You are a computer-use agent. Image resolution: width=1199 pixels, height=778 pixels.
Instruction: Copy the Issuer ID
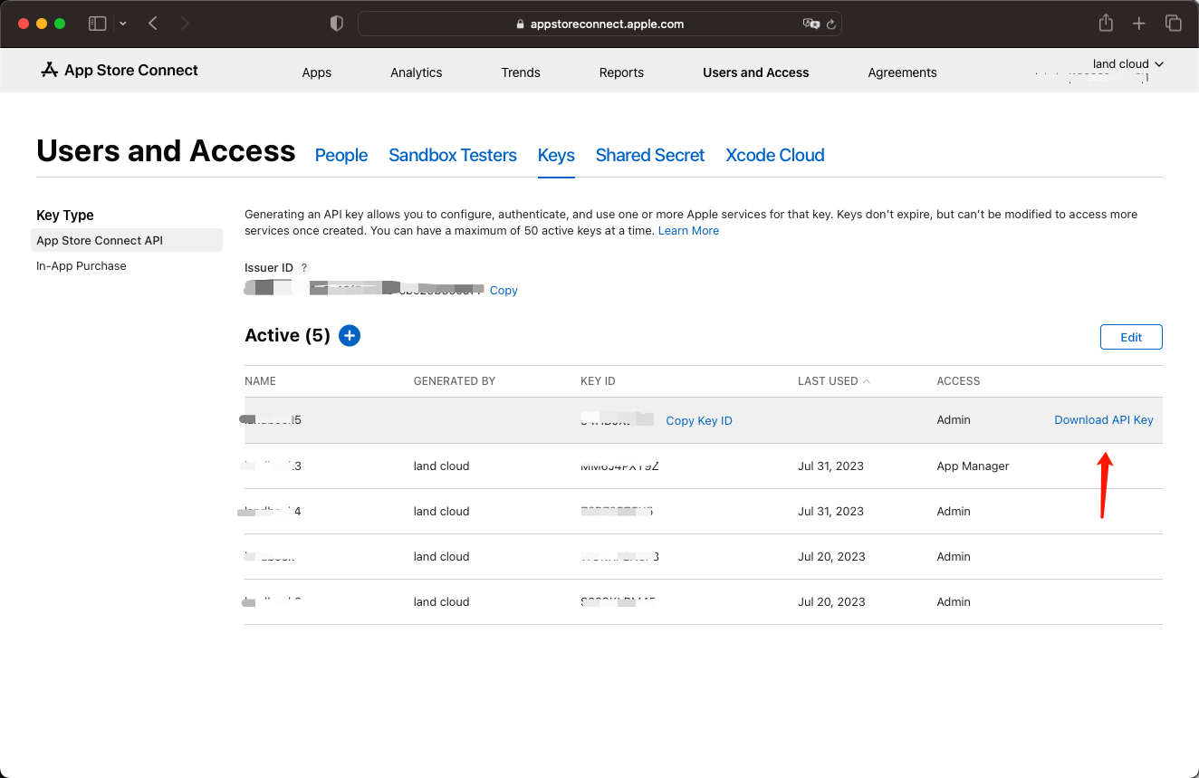click(504, 291)
